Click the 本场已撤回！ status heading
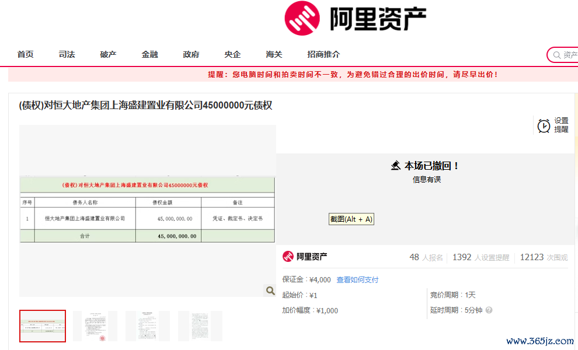The width and height of the screenshot is (578, 350). [x=431, y=166]
